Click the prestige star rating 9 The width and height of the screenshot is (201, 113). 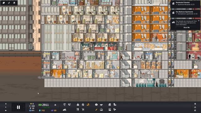[32, 104]
